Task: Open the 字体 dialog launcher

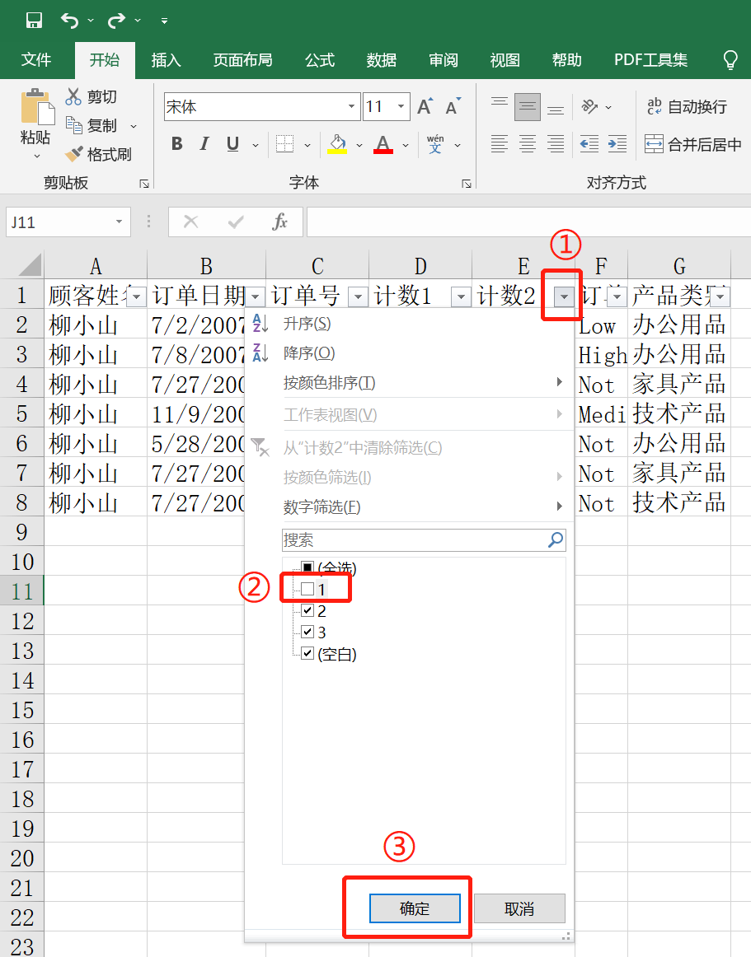Action: (x=467, y=183)
